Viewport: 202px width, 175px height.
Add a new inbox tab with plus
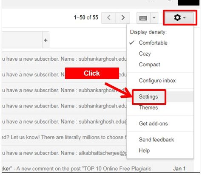point(46,40)
